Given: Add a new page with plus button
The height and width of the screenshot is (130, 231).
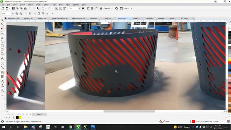Looking at the screenshot, I should pos(6,114).
